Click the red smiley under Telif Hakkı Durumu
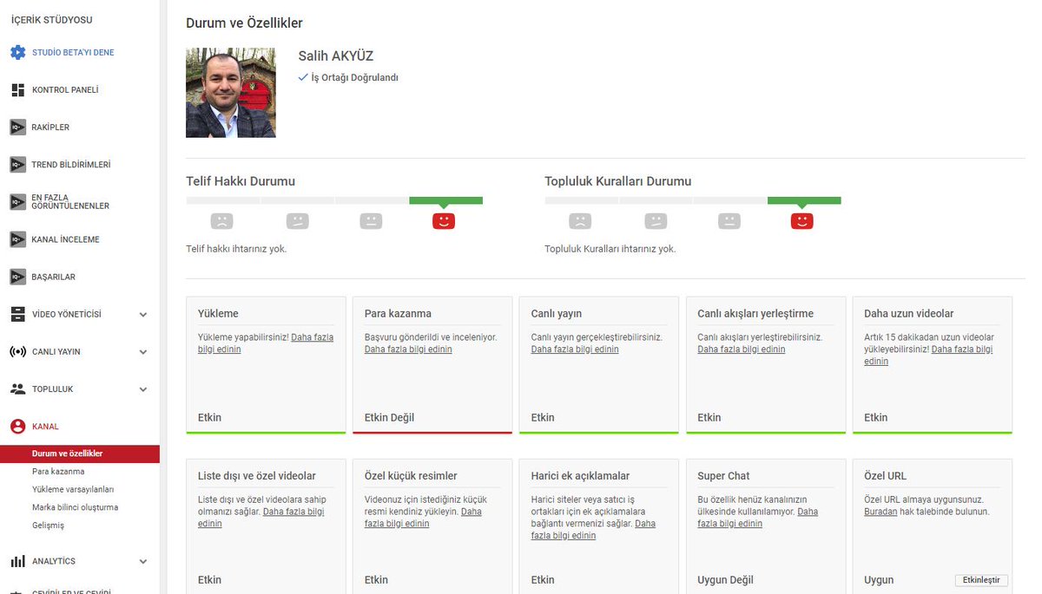Image resolution: width=1042 pixels, height=594 pixels. click(444, 221)
